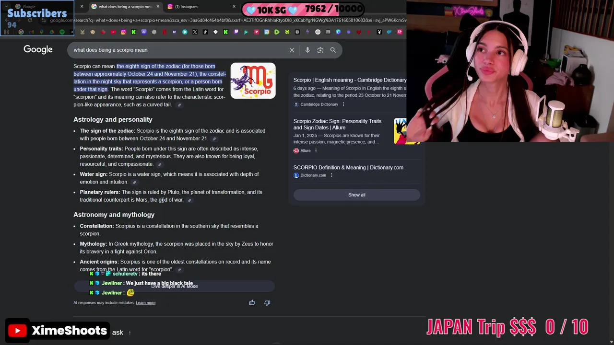Image resolution: width=614 pixels, height=345 pixels.
Task: Open Instagram bookmark in bookmarks bar
Action: point(123,32)
